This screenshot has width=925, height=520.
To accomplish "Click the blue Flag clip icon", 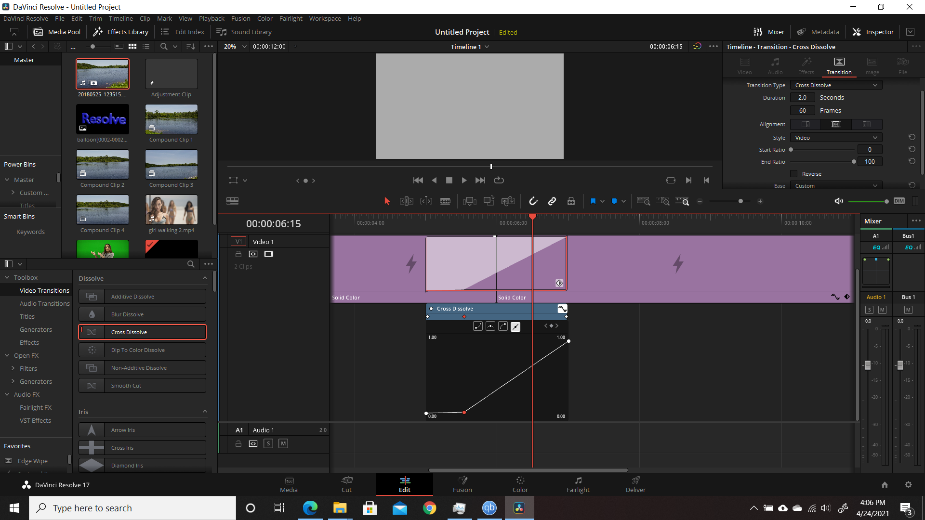I will click(x=593, y=201).
